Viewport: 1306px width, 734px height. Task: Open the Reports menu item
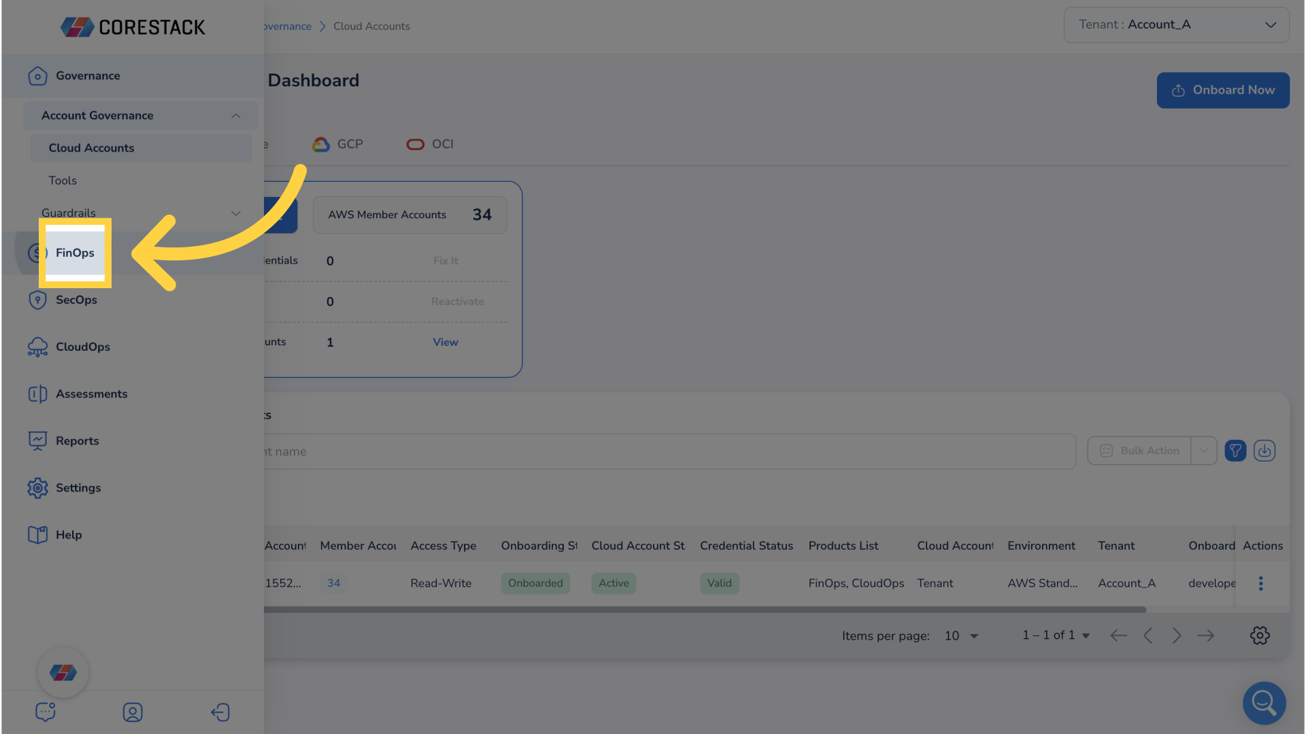coord(78,440)
